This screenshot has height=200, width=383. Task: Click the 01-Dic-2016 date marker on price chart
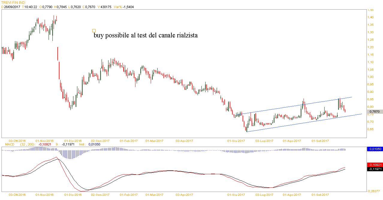click(x=73, y=141)
